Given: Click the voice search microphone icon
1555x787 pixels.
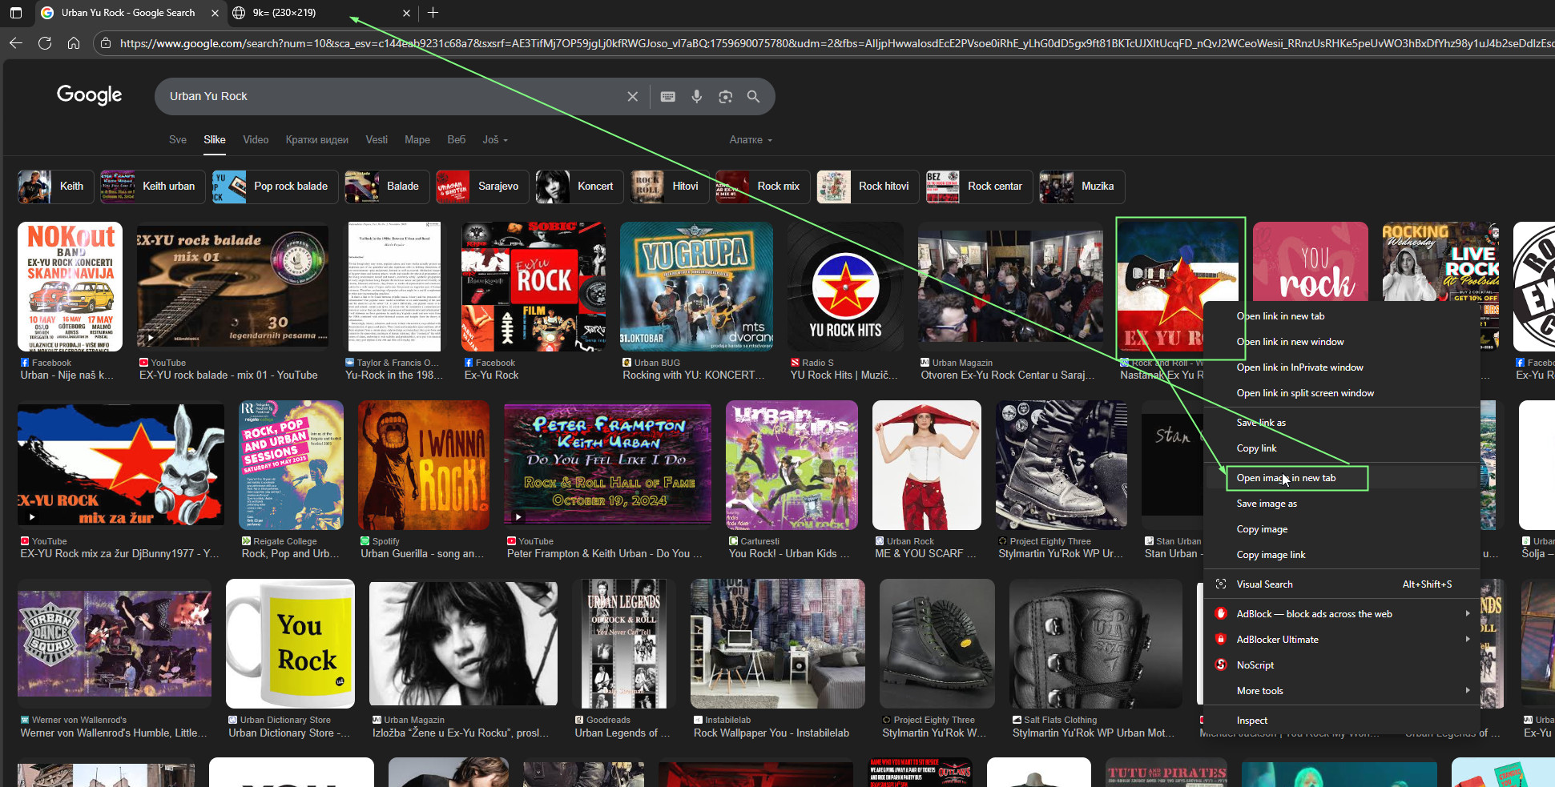Looking at the screenshot, I should [697, 96].
